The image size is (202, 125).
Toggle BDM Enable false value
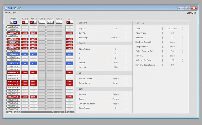point(116,94)
